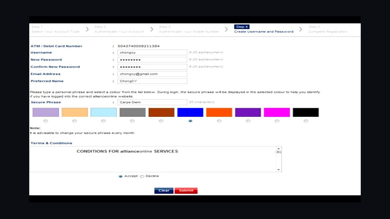390x219 pixels.
Task: Click the lavender colour swatch
Action: coord(45,112)
